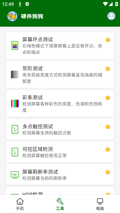The width and height of the screenshot is (120, 213).
Task: Tap the yellow dog app logo
Action: point(12,16)
